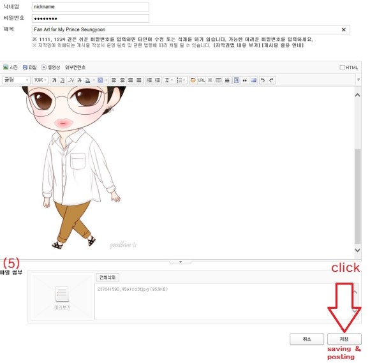Insert special character symbol
This screenshot has height=363, width=370.
pyautogui.click(x=210, y=80)
